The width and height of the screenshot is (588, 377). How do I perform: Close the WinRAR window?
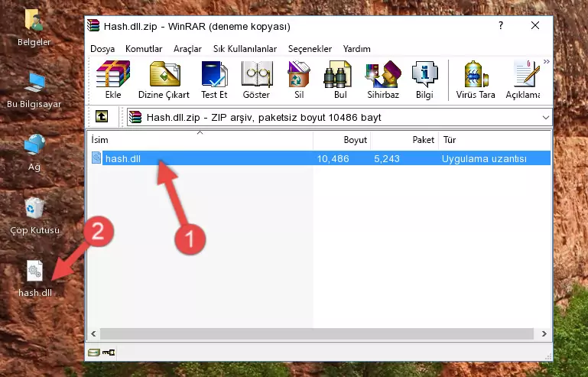(x=535, y=25)
